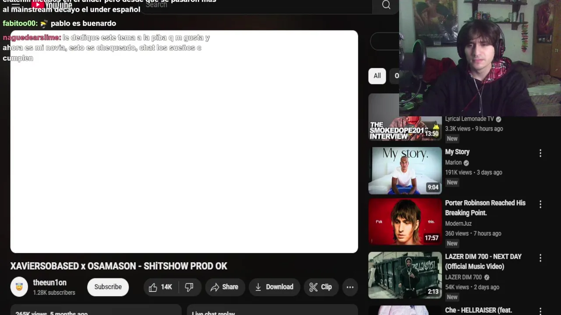Screen dimensions: 561x315
Task: Open the ModernJuz channel name
Action: pos(458,224)
